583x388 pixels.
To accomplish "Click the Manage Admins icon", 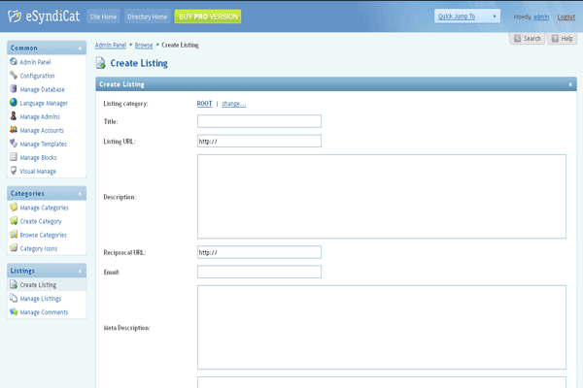I will tap(14, 116).
